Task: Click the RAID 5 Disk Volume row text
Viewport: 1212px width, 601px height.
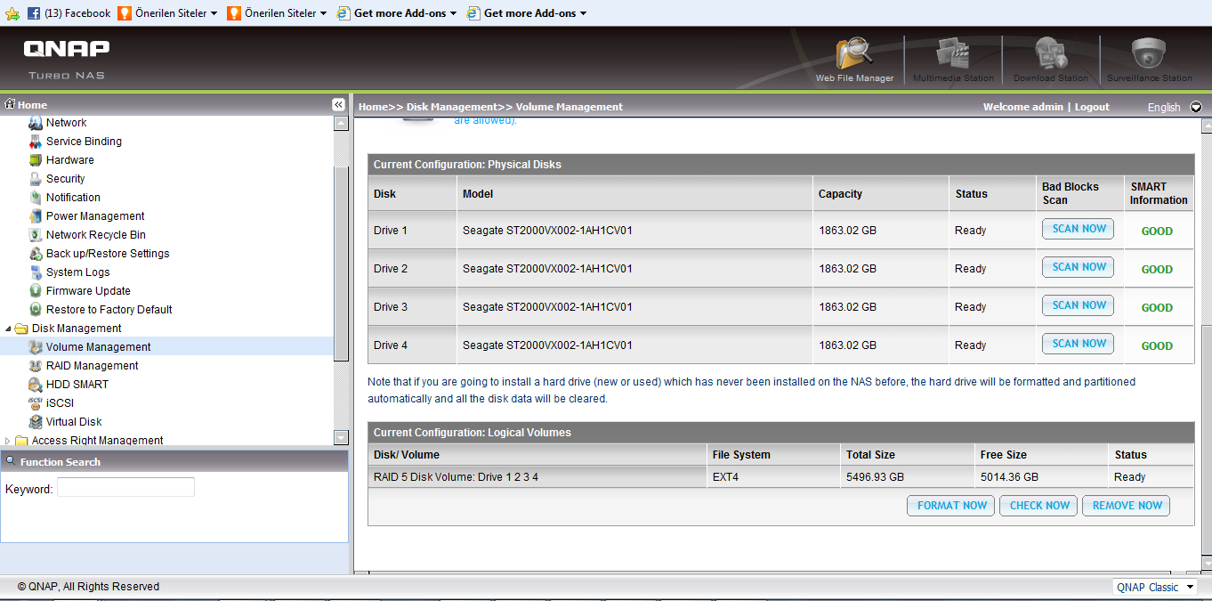Action: click(456, 477)
